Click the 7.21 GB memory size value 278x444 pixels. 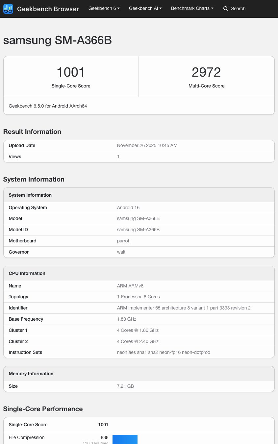(x=125, y=386)
